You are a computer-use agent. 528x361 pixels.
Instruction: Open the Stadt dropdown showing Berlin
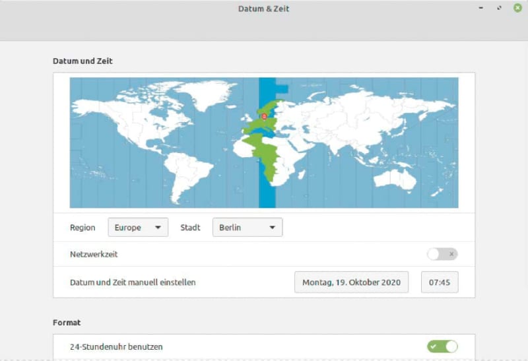pyautogui.click(x=247, y=227)
